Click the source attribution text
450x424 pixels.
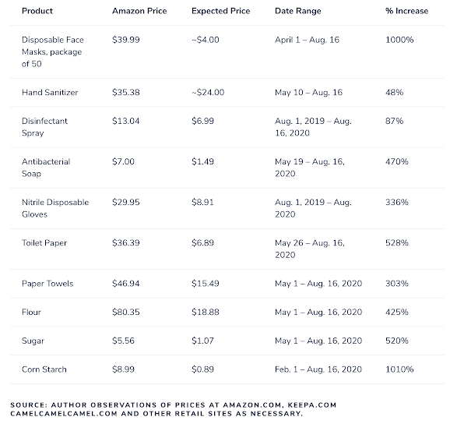click(173, 409)
